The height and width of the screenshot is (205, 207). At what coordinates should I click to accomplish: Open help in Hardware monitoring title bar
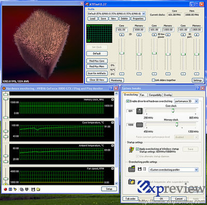111,89
